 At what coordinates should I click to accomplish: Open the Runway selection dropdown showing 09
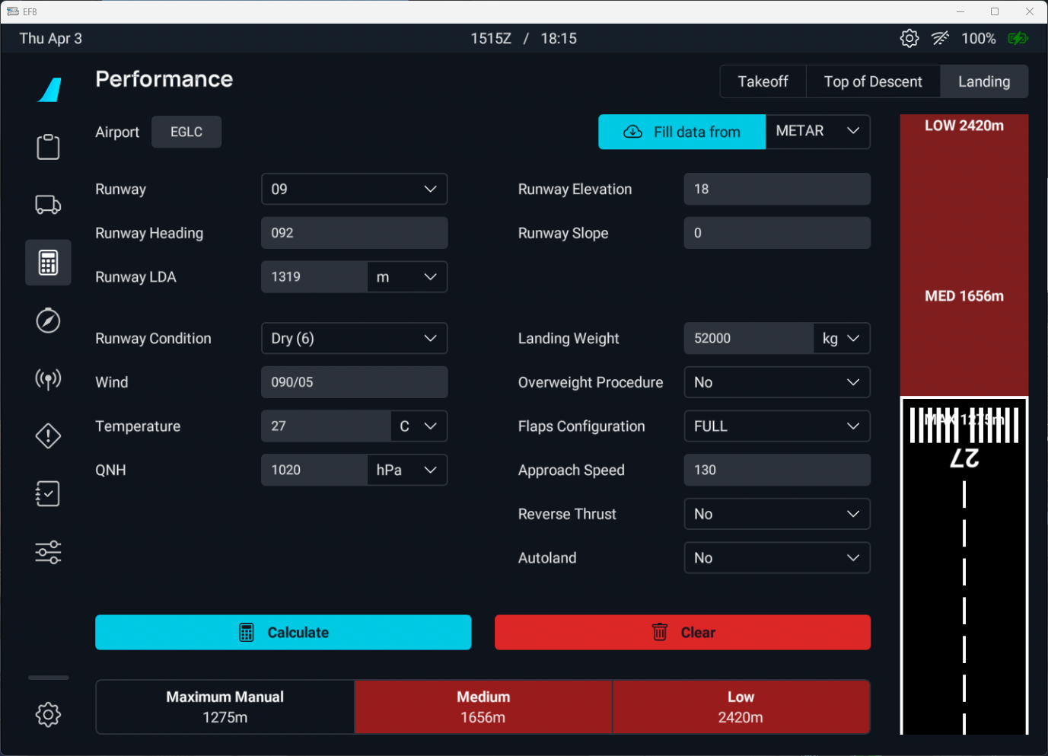(354, 189)
